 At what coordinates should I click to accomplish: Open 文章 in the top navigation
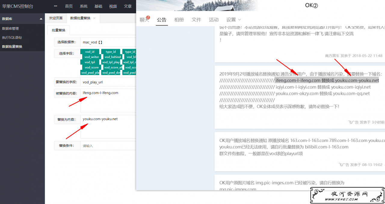click(x=128, y=6)
